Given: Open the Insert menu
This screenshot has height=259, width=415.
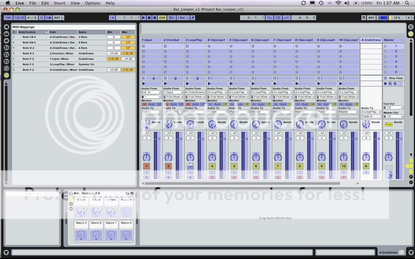Looking at the screenshot, I should tap(60, 3).
